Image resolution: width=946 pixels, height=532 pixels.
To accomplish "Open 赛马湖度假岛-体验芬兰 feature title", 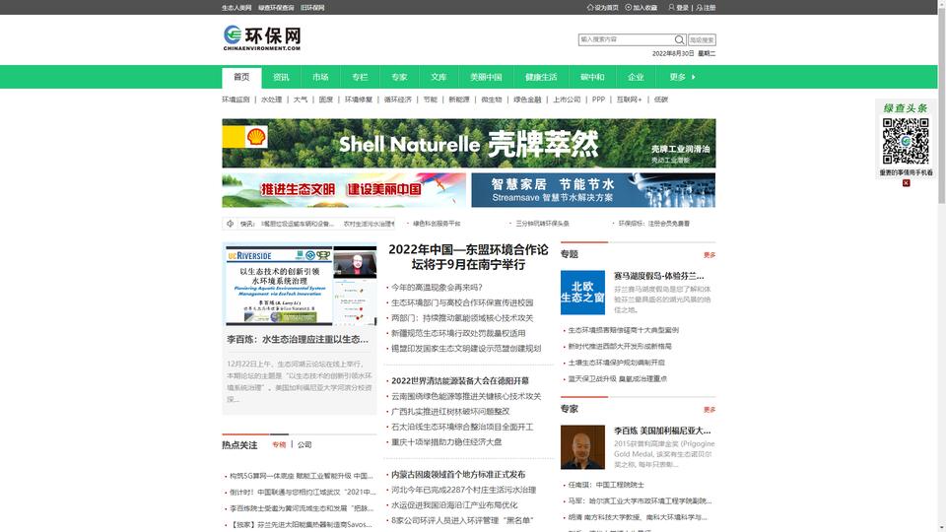I will (659, 276).
